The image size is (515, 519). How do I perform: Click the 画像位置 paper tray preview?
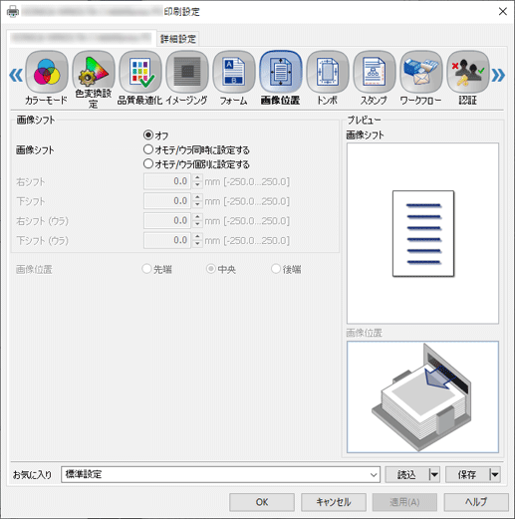[422, 396]
